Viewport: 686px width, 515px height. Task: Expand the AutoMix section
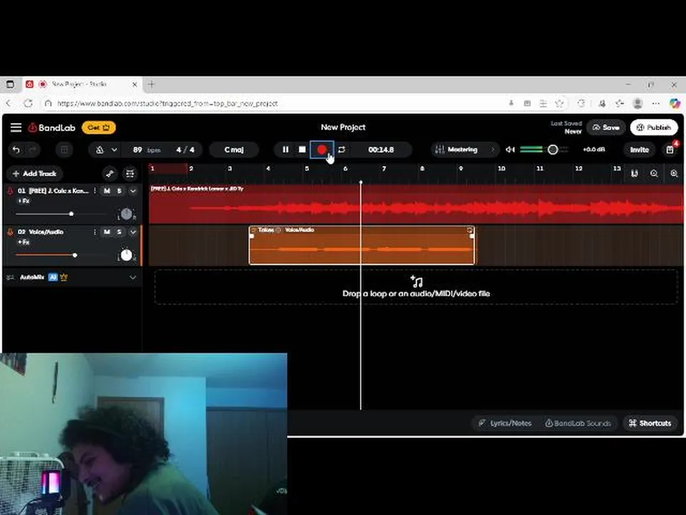pyautogui.click(x=133, y=278)
